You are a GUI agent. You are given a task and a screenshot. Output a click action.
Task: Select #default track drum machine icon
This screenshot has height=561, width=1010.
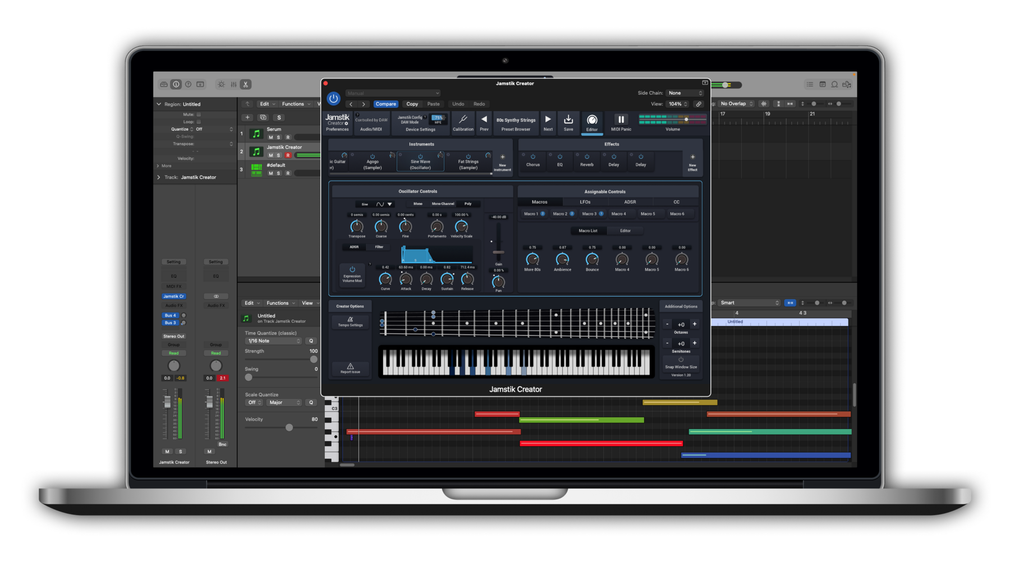pos(256,169)
